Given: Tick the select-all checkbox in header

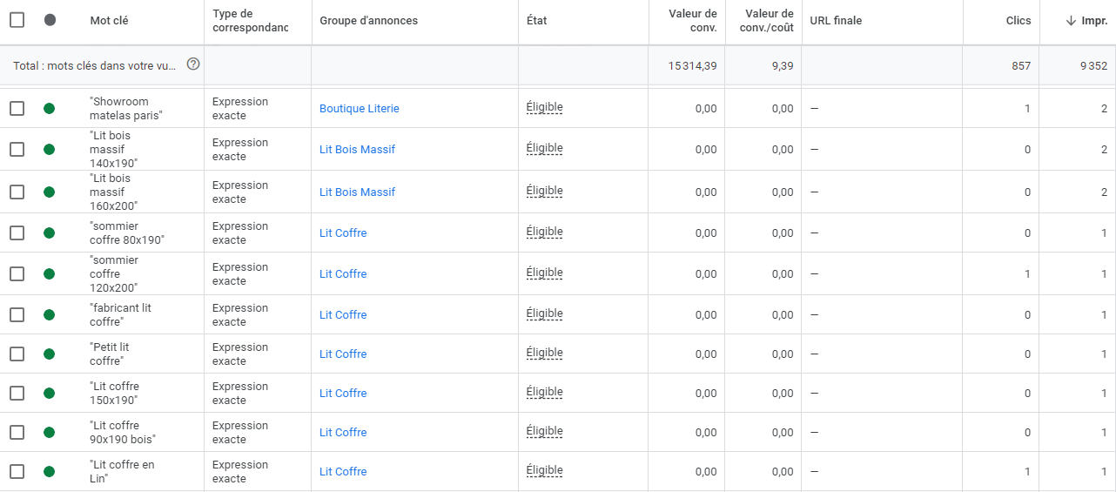Looking at the screenshot, I should point(17,20).
